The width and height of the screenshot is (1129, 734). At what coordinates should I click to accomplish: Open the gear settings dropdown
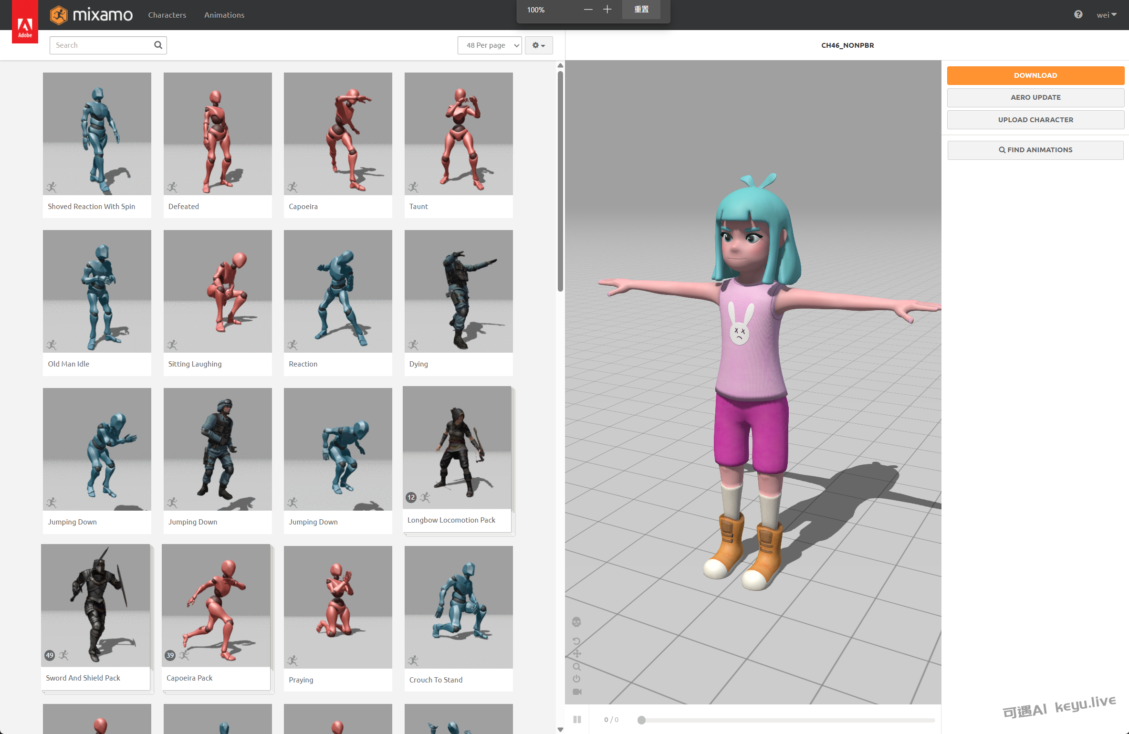click(538, 45)
